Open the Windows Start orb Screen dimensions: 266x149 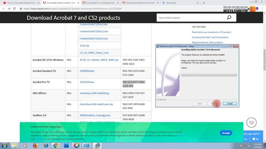tap(4, 146)
